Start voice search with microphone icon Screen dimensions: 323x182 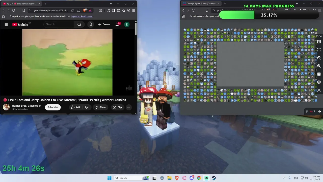coord(91,24)
